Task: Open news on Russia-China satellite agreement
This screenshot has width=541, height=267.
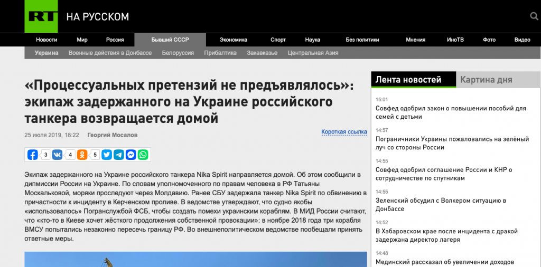Action: click(444, 174)
